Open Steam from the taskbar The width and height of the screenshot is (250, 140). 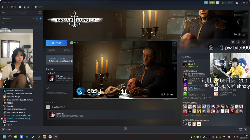[33, 137]
